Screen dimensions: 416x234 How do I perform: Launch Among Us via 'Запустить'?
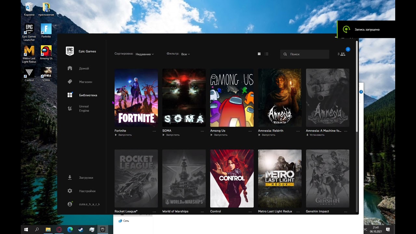click(219, 135)
